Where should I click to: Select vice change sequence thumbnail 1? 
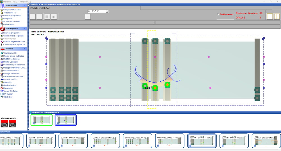pyautogui.click(x=42, y=120)
